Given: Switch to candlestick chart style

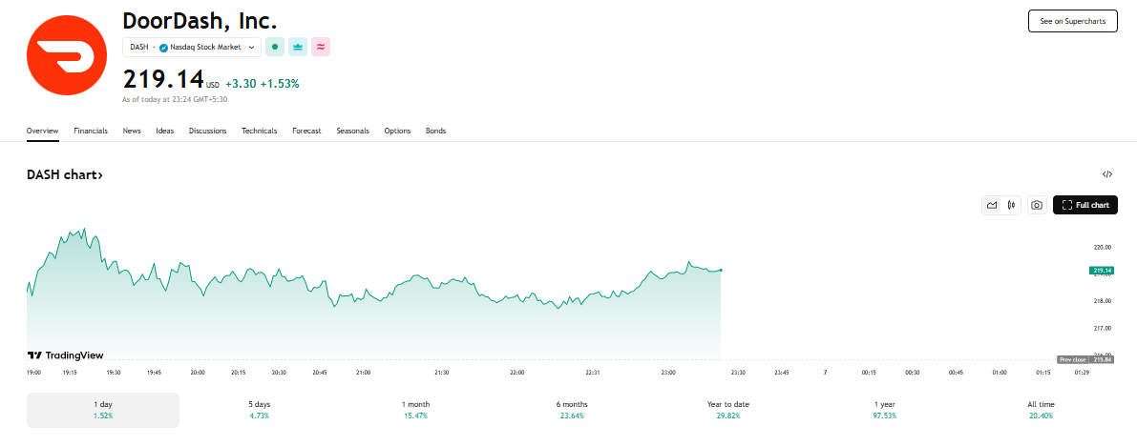Looking at the screenshot, I should coord(1011,206).
